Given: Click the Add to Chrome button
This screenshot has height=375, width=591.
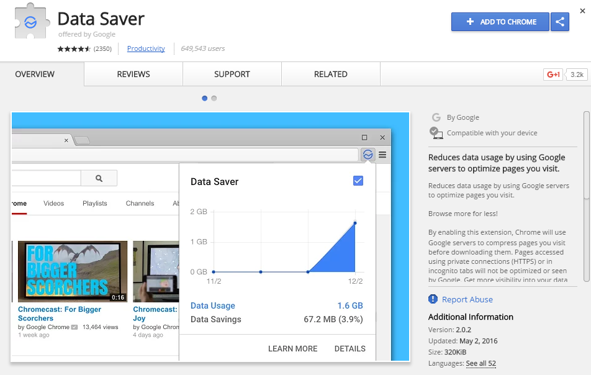Looking at the screenshot, I should click(500, 22).
